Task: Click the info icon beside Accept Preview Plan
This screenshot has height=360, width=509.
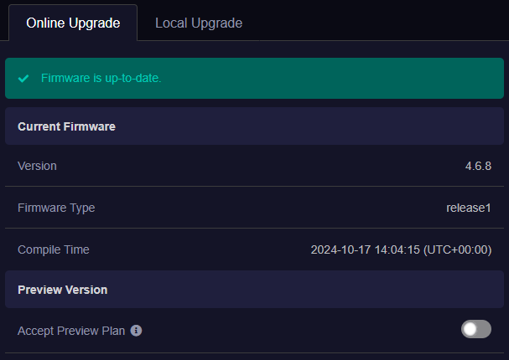Action: pyautogui.click(x=136, y=331)
